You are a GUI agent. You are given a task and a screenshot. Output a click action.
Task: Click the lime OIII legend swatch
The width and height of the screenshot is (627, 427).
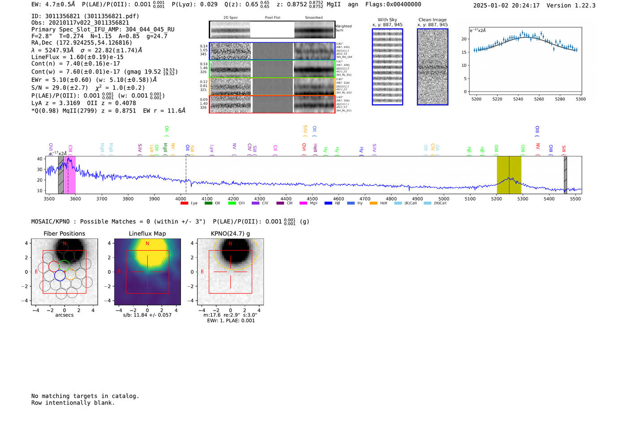point(232,203)
